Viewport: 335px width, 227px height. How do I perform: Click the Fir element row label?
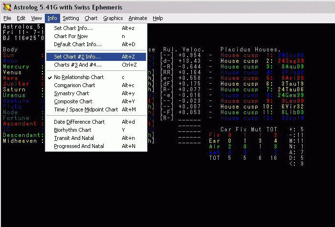[214, 135]
